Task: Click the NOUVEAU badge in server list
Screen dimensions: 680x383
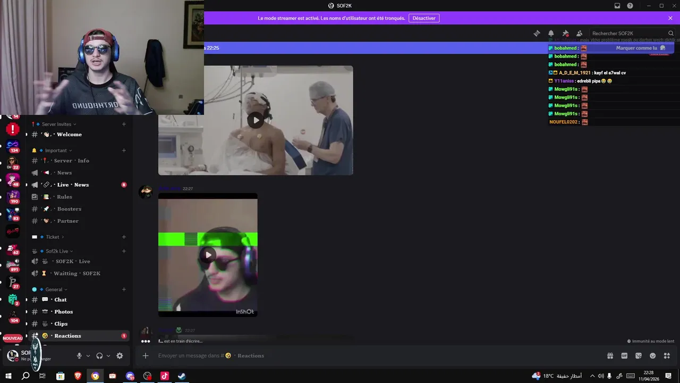Action: [13, 338]
